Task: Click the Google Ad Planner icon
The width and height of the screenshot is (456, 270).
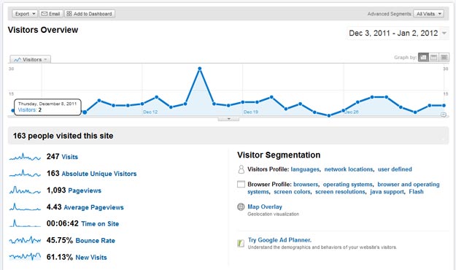Action: (241, 243)
